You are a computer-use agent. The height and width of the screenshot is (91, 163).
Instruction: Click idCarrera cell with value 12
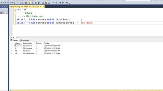pos(18,51)
